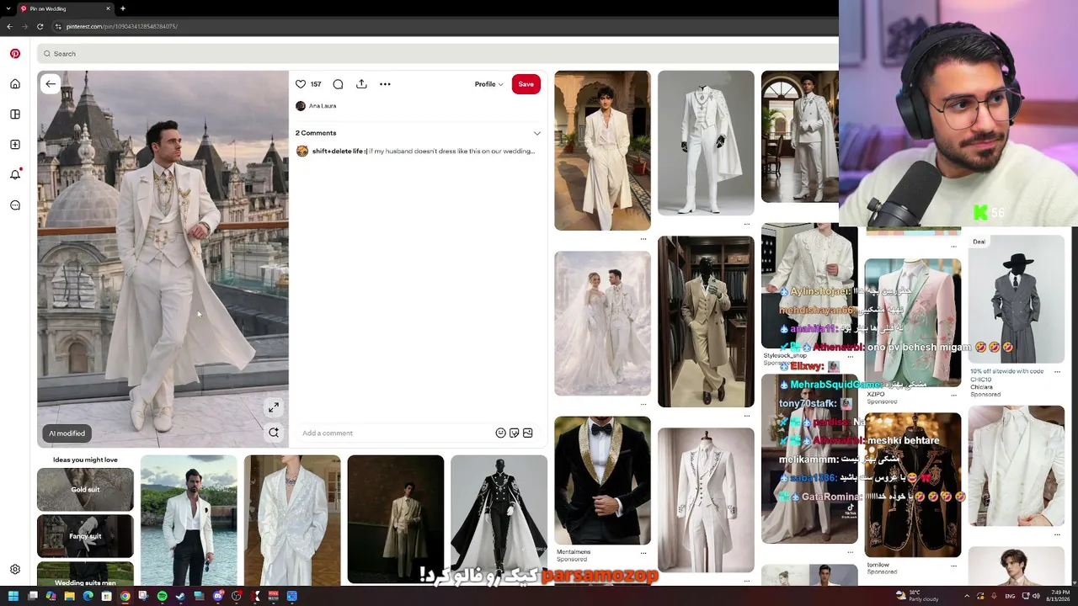Go back in the browser toolbar
The height and width of the screenshot is (606, 1078).
9,26
